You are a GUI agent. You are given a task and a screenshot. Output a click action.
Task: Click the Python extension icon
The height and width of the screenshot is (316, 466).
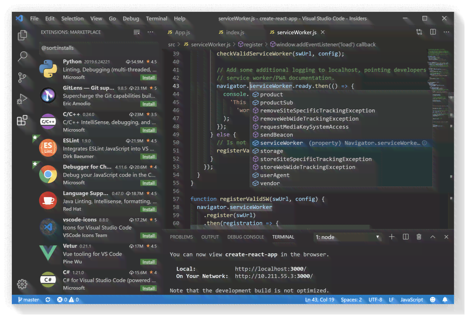48,69
